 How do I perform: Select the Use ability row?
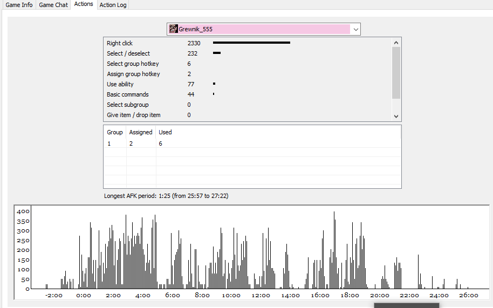248,84
